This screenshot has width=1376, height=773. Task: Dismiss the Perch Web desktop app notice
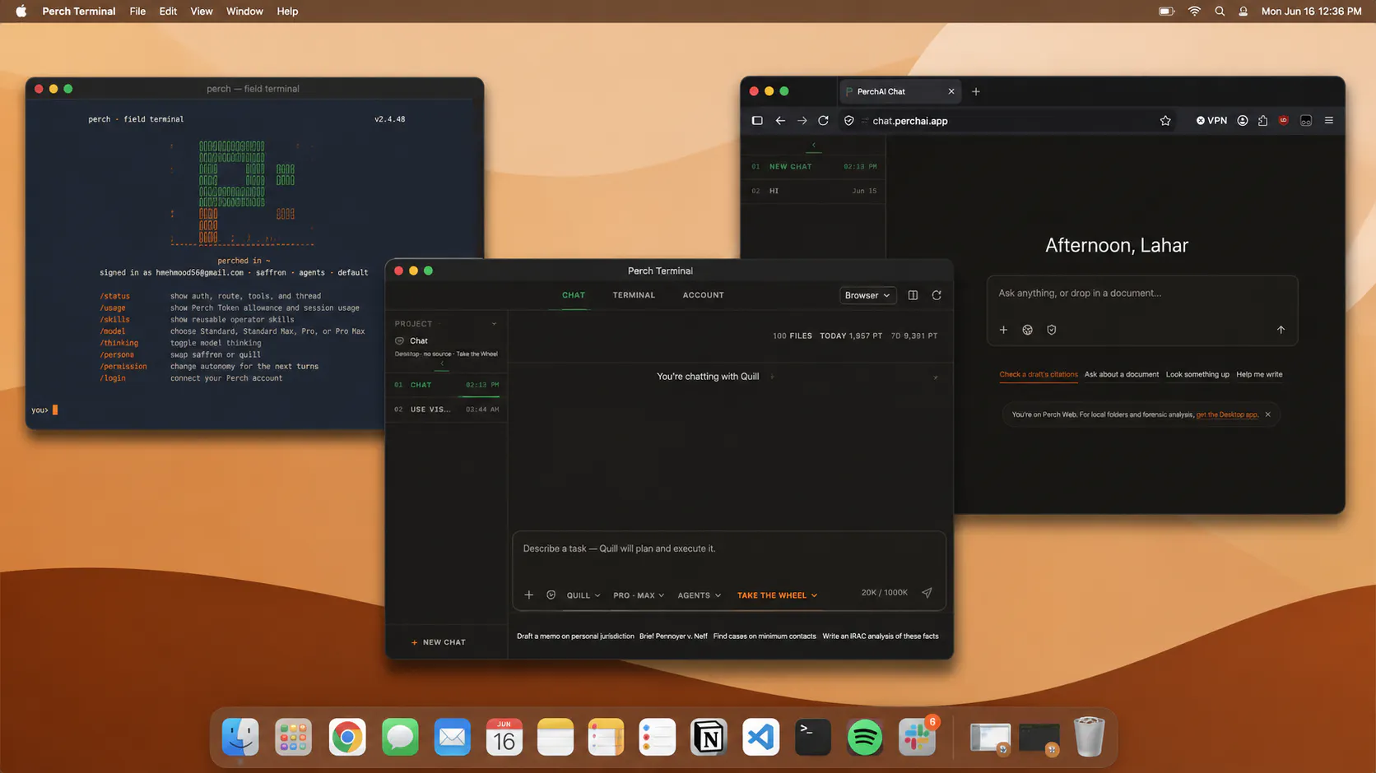tap(1268, 414)
